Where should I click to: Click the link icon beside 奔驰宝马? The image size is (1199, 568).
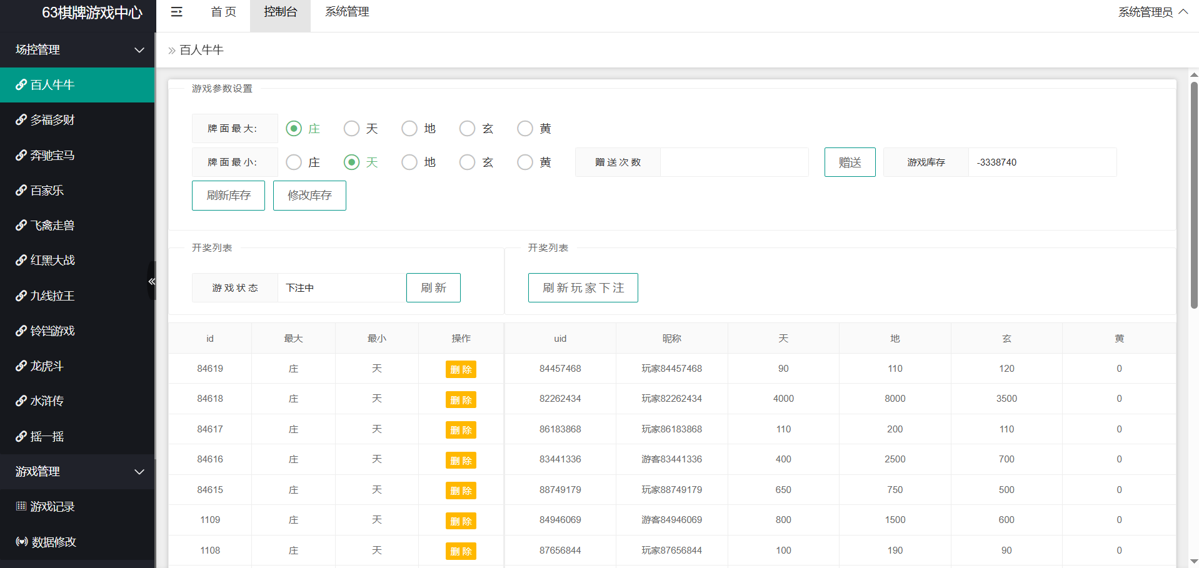click(x=21, y=155)
